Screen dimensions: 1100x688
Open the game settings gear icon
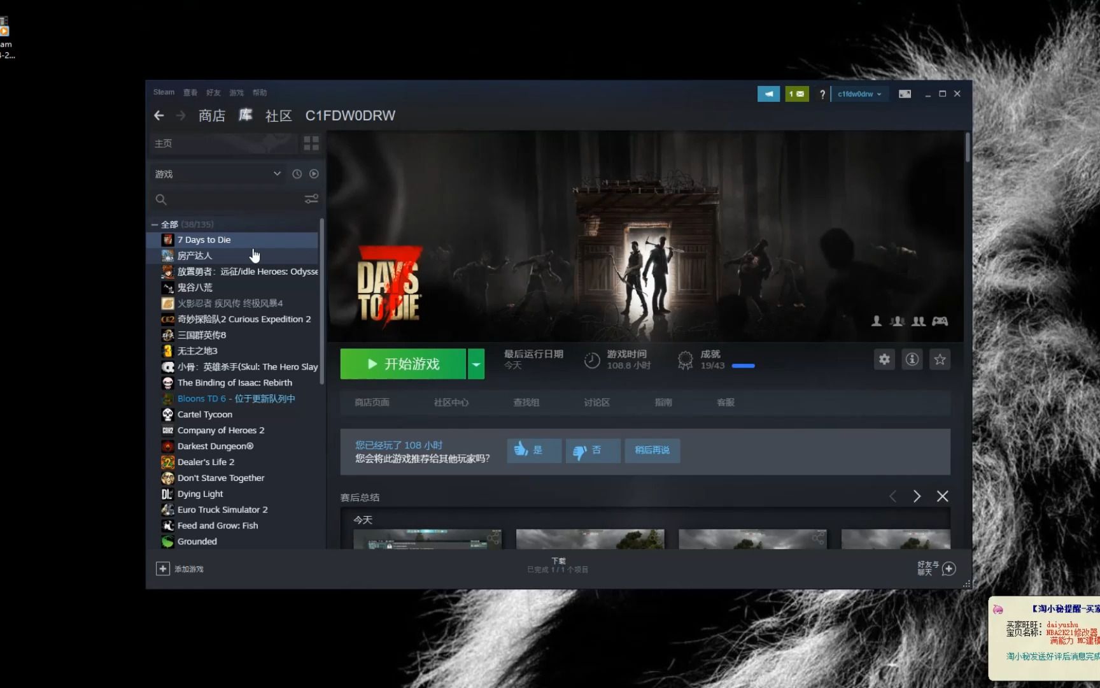click(x=884, y=359)
